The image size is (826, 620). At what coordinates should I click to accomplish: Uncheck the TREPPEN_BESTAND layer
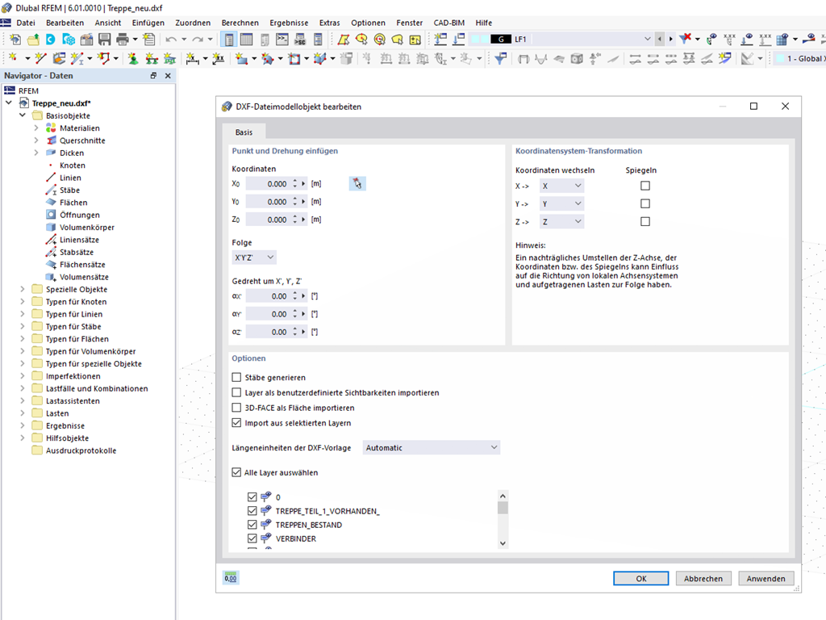(x=252, y=525)
